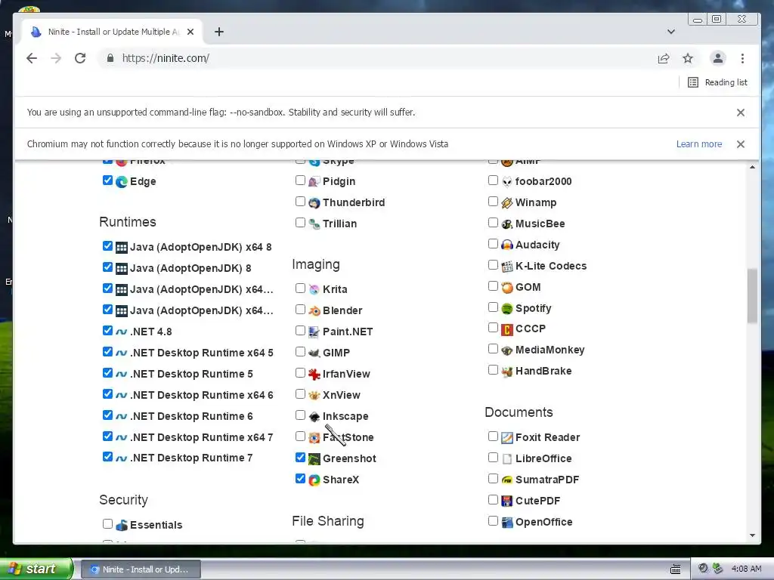Viewport: 774px width, 580px height.
Task: Click the Foxit Reader icon
Action: 507,437
